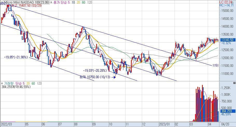This screenshot has width=236, height=127.
Task: Click the 02 month date axis label
Action: (x=176, y=124)
